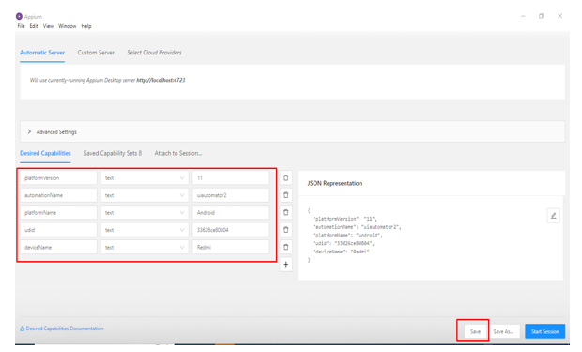The width and height of the screenshot is (582, 352).
Task: Edit the platformName name field
Action: coord(58,213)
